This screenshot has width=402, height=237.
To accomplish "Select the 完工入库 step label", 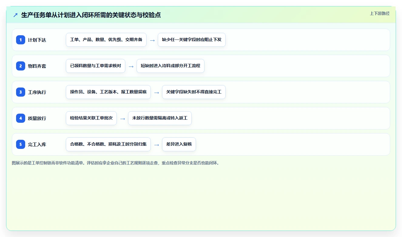I will click(x=37, y=144).
